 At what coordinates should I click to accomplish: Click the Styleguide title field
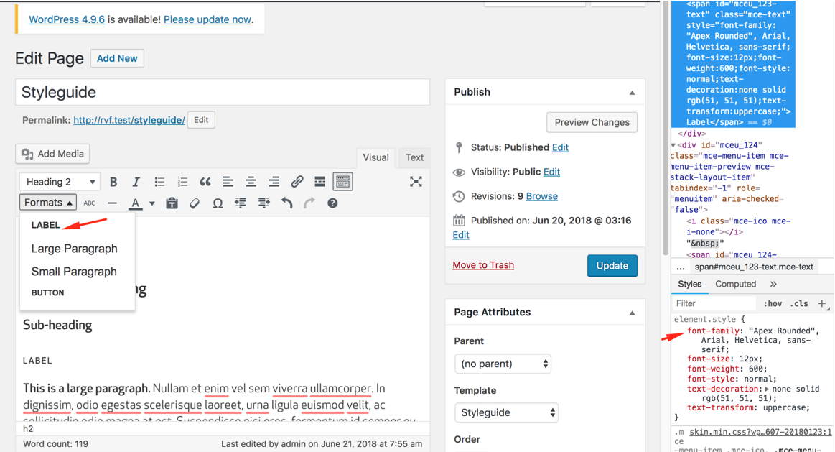(x=223, y=92)
